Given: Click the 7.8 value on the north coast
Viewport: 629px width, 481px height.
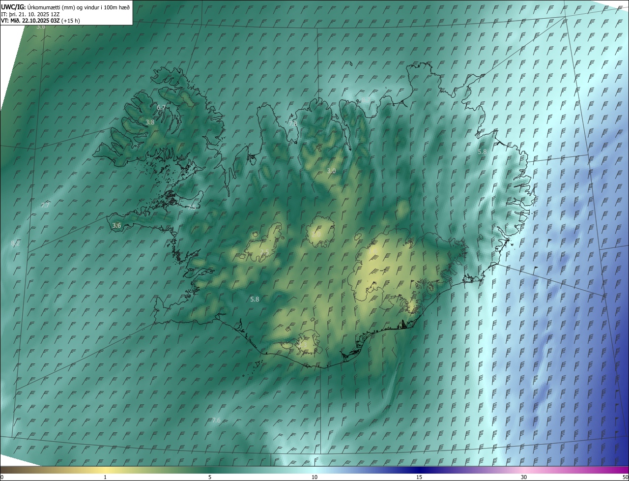Looking at the screenshot, I should coord(293,123).
